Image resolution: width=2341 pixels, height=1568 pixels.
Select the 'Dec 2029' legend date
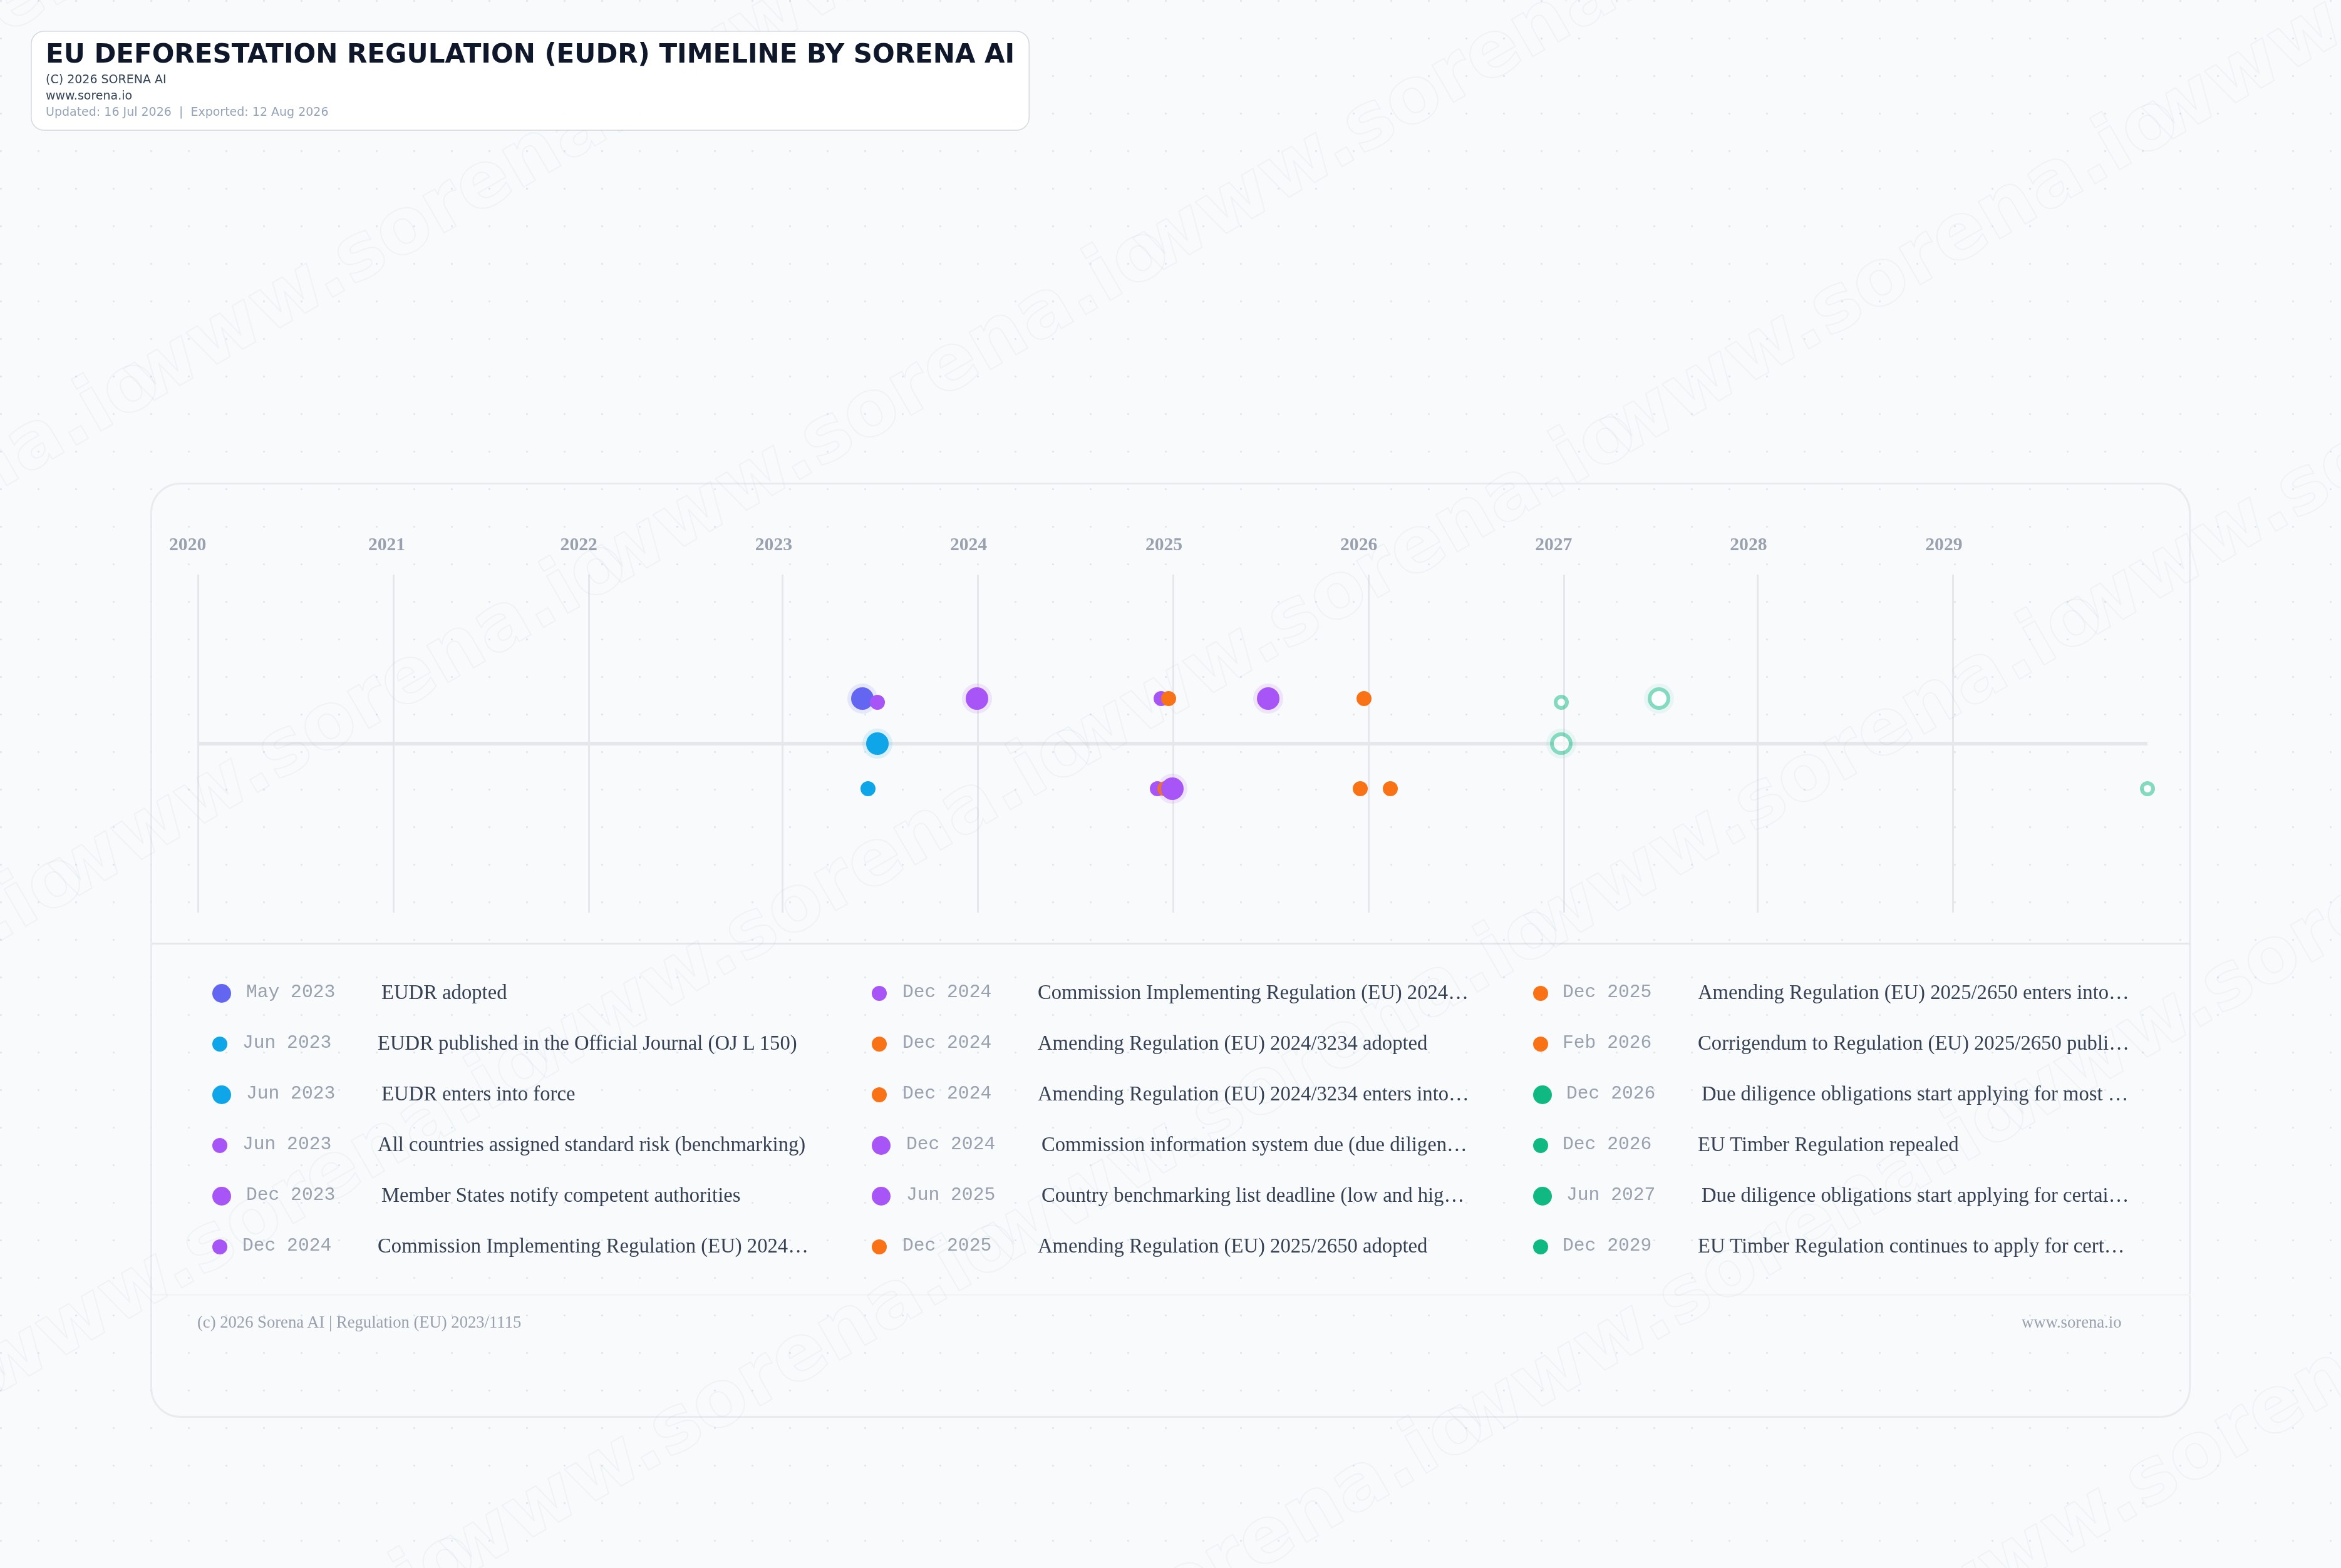point(1606,1245)
